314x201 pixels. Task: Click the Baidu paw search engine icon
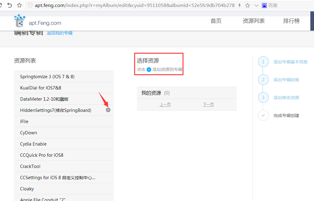[264, 5]
